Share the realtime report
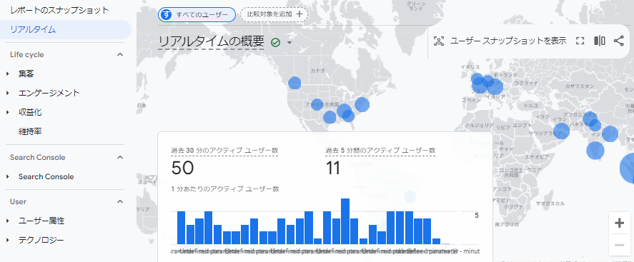Image resolution: width=634 pixels, height=262 pixels. click(x=619, y=41)
